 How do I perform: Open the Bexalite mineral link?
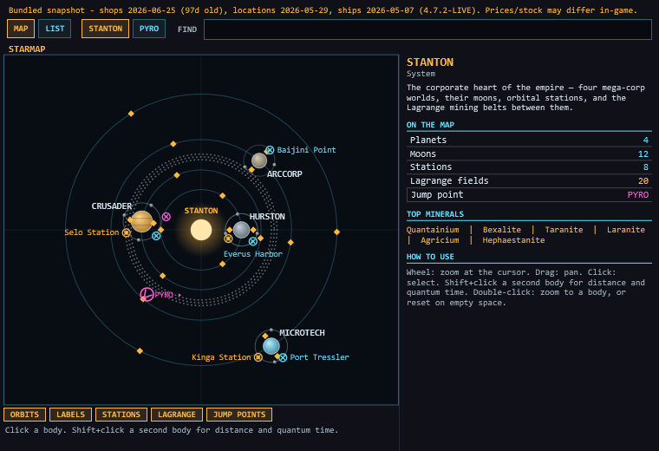502,230
